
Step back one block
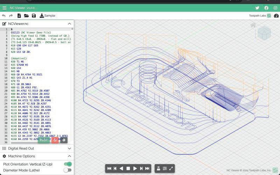pyautogui.click(x=115, y=168)
